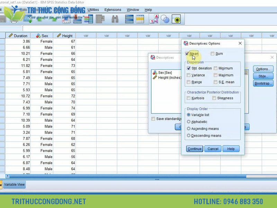Click the cell editor input field
Screen dimensions: 277x208
click(150, 28)
